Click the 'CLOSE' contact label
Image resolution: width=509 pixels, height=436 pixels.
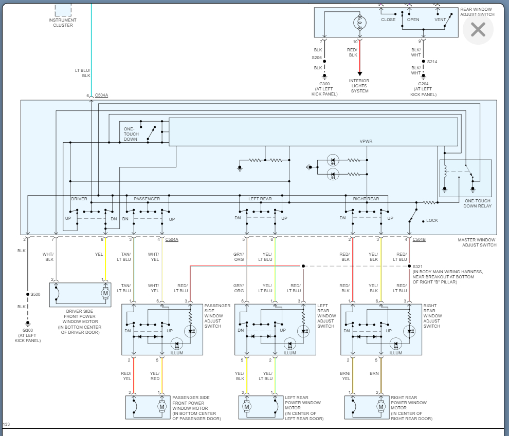pyautogui.click(x=388, y=20)
